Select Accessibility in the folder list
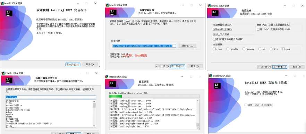 tap(14, 105)
